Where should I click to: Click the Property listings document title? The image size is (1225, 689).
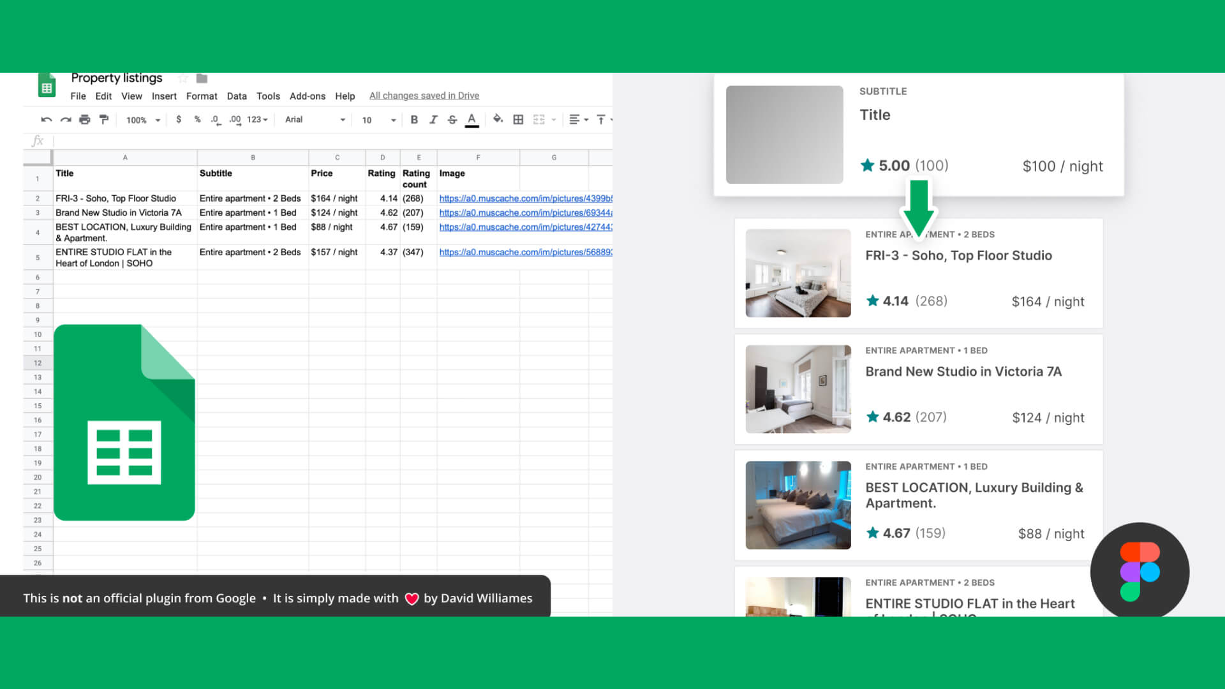point(117,78)
